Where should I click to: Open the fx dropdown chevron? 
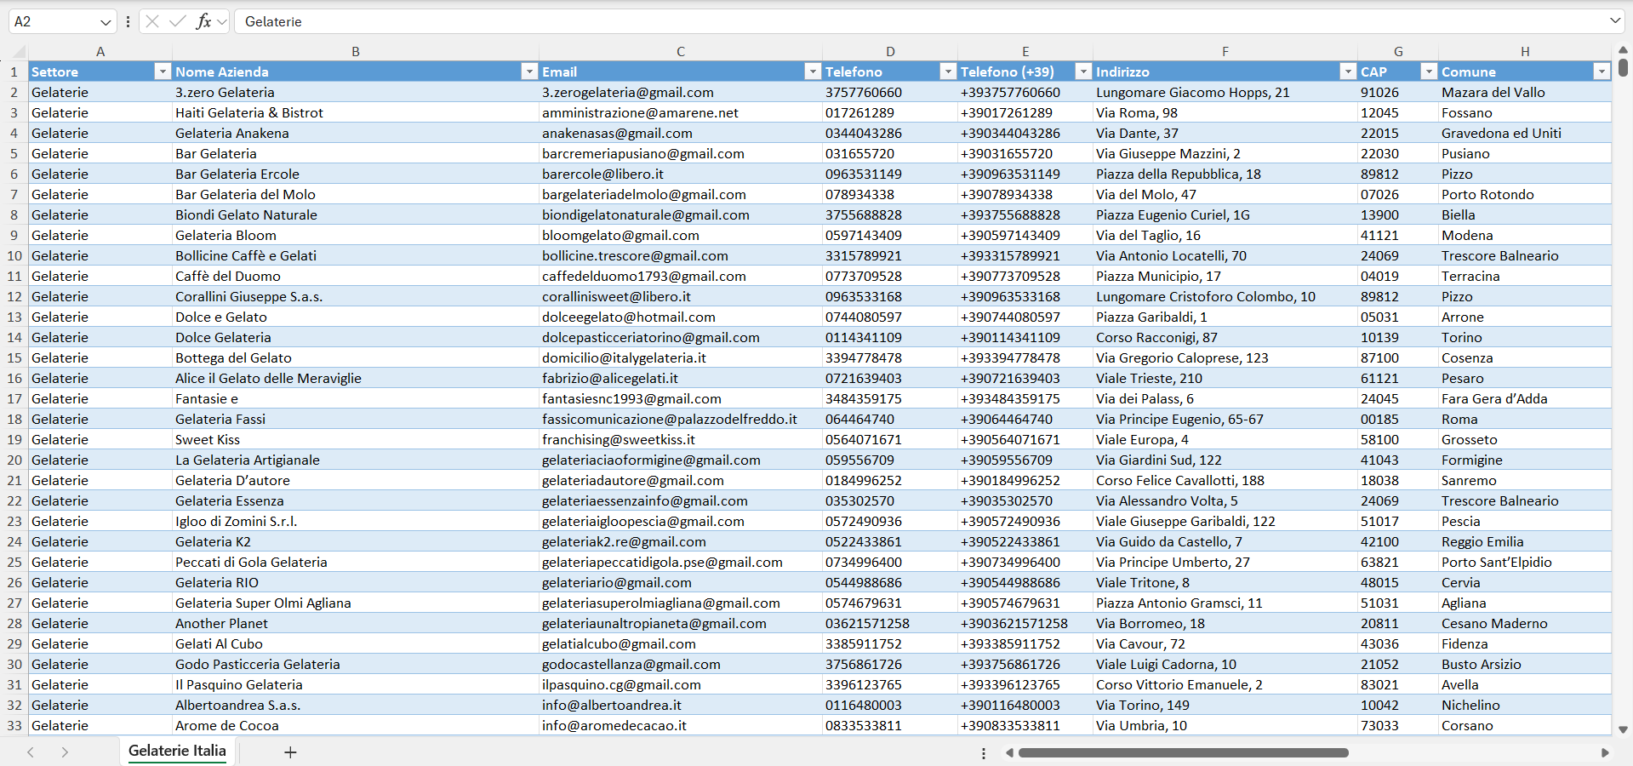coord(222,21)
